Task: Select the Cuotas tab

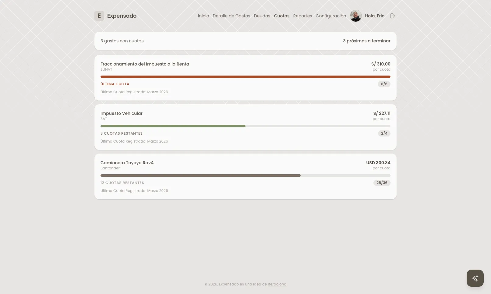Action: [x=281, y=16]
